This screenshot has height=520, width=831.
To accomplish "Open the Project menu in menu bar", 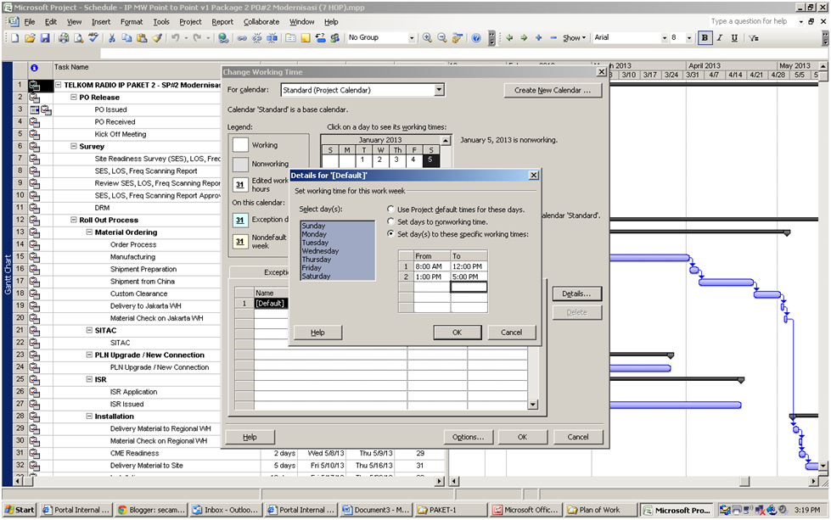I will point(190,21).
